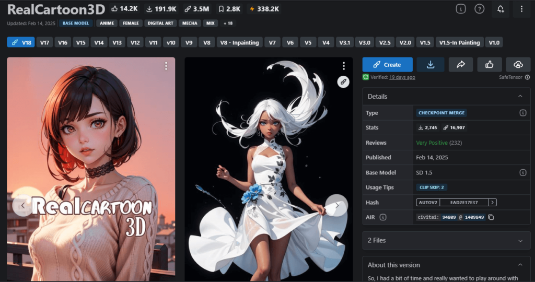The image size is (535, 282).
Task: Click info icon in the Type row
Action: (522, 113)
